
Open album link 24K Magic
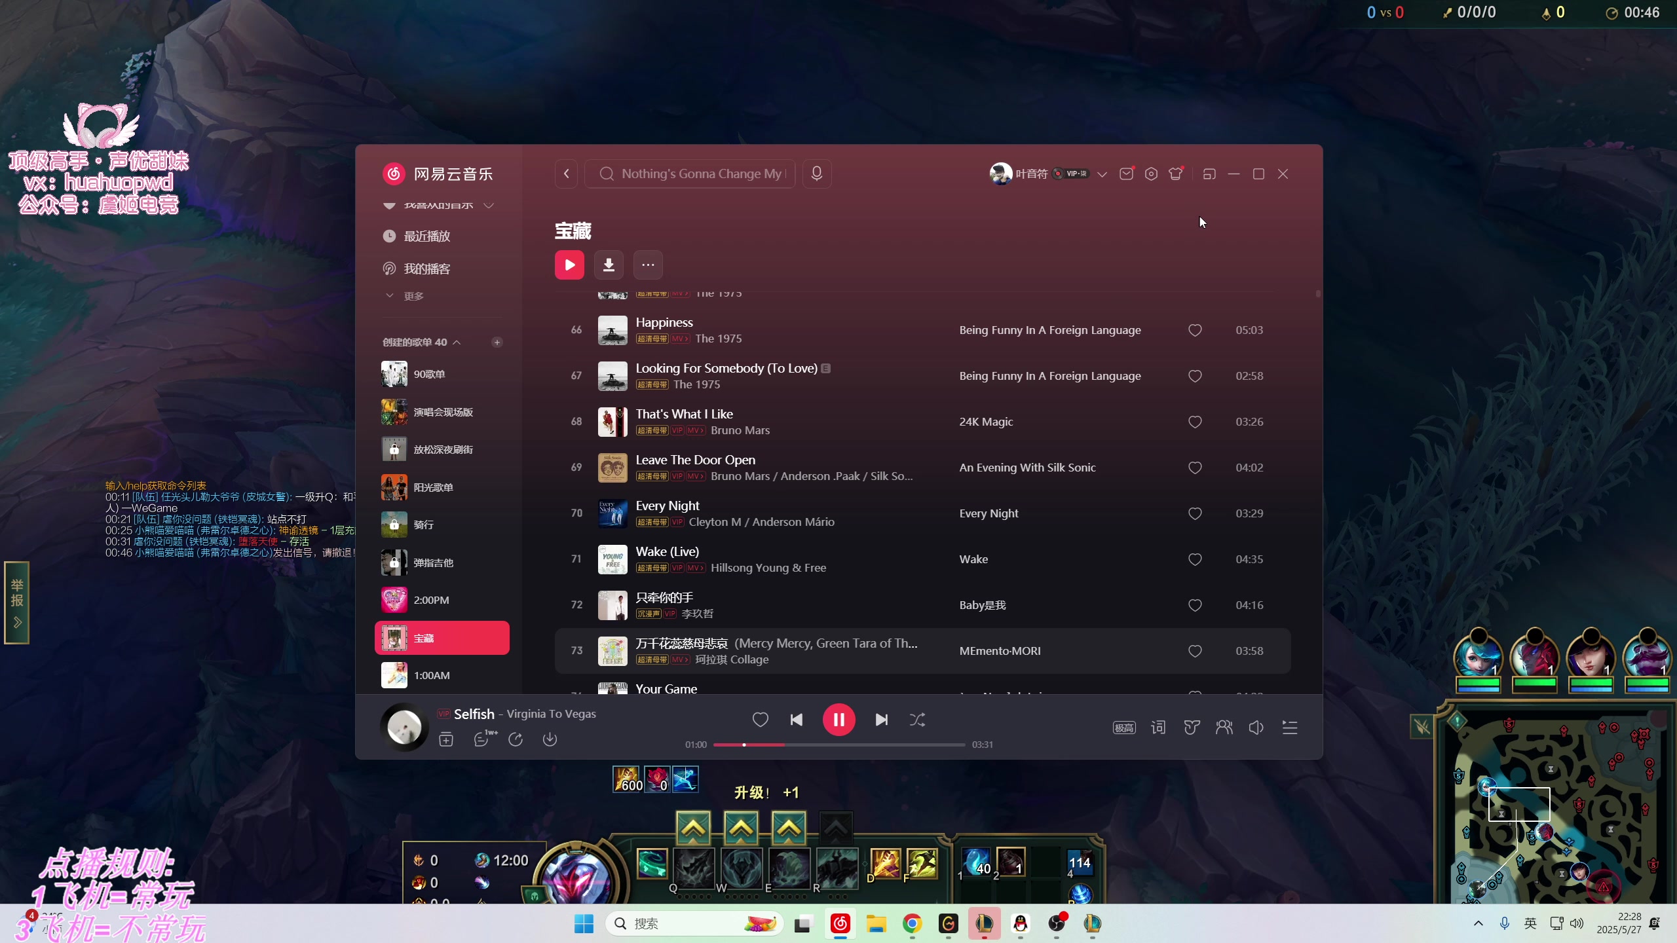(x=986, y=422)
